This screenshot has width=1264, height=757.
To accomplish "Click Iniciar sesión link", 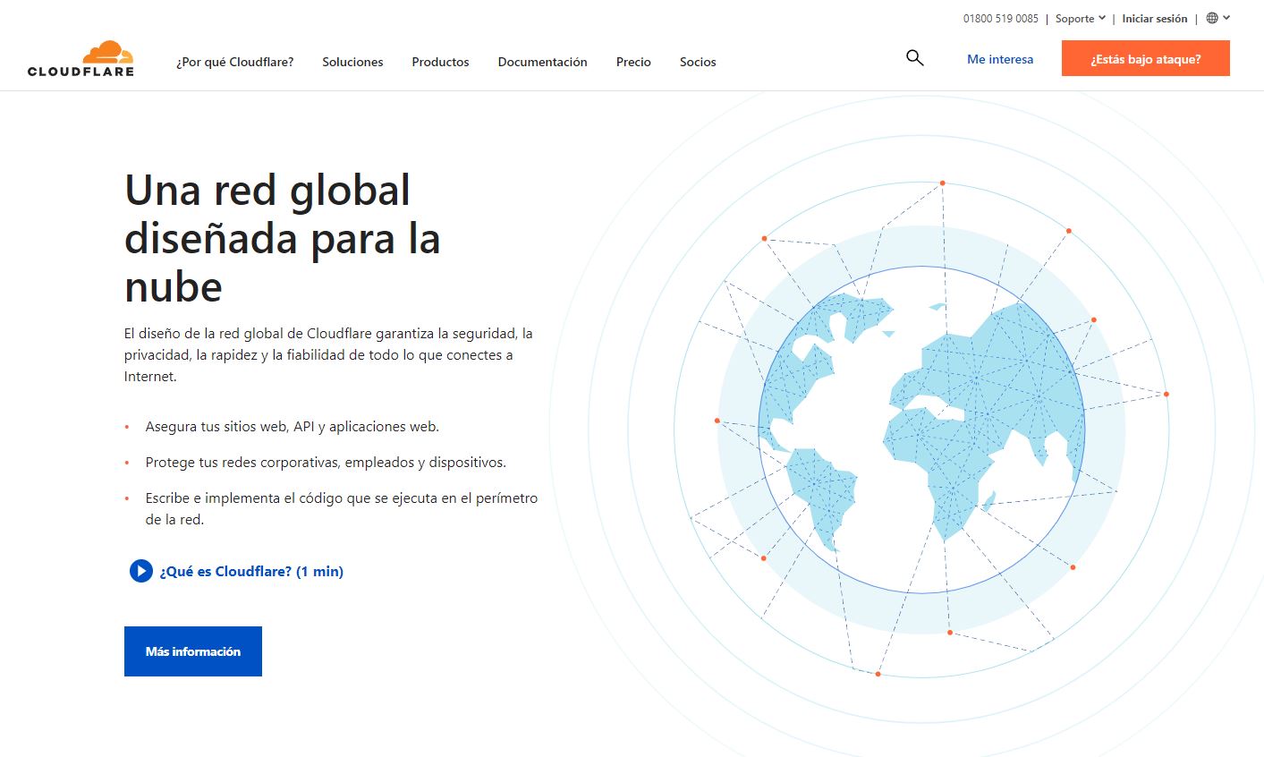I will (1155, 19).
